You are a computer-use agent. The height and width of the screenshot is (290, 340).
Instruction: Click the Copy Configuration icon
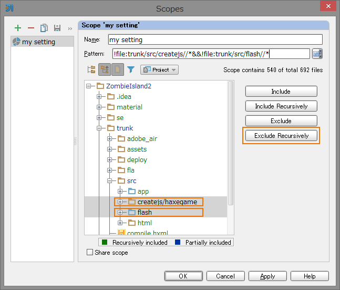click(x=44, y=28)
